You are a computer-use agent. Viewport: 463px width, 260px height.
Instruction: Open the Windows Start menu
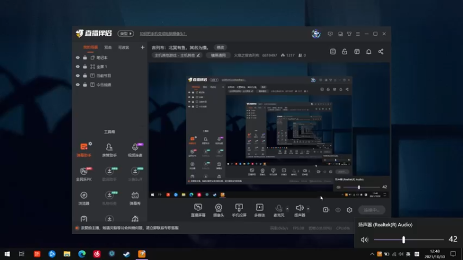pos(7,254)
